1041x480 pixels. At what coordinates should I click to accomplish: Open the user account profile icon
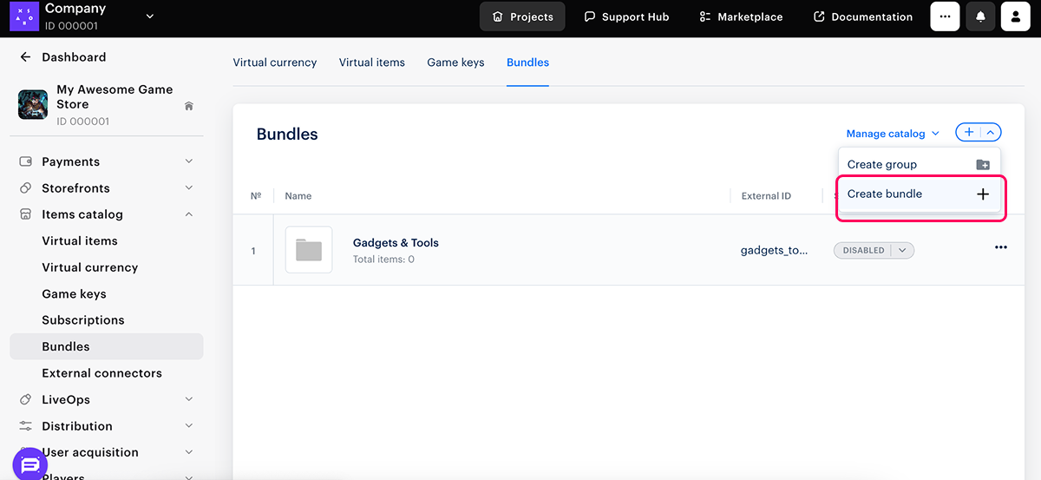(x=1015, y=16)
